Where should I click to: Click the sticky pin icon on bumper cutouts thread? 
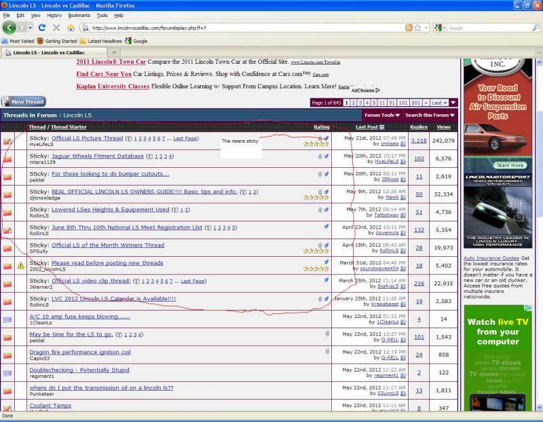326,174
